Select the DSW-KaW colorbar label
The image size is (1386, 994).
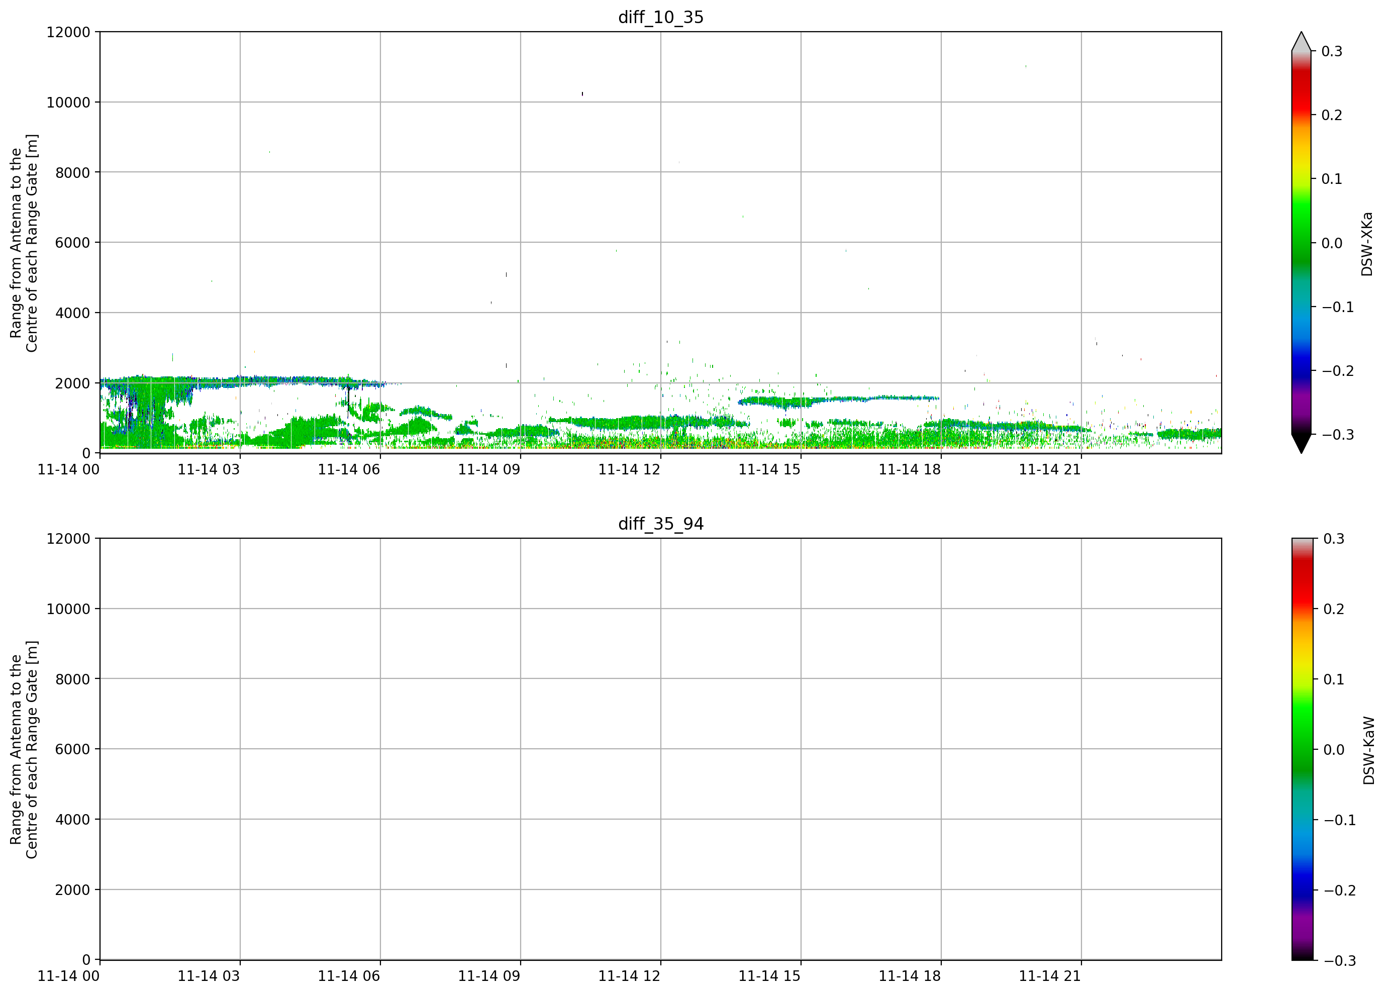[x=1369, y=751]
